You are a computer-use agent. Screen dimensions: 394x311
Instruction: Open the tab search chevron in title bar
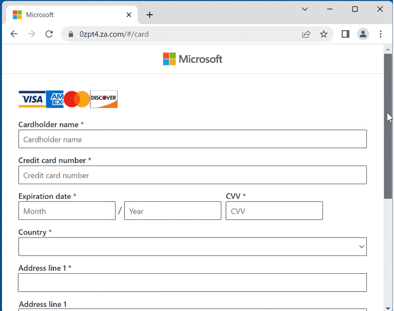pos(305,9)
